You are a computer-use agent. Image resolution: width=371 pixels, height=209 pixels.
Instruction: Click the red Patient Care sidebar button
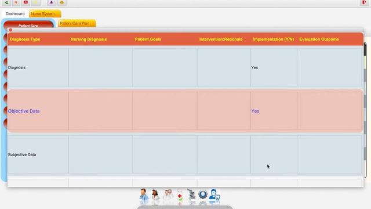point(28,24)
